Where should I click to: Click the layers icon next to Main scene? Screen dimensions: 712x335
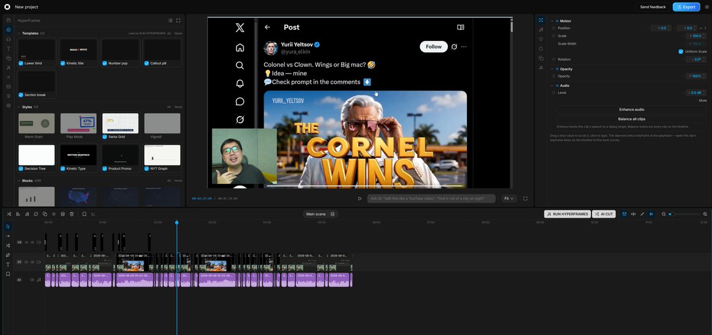pyautogui.click(x=332, y=214)
